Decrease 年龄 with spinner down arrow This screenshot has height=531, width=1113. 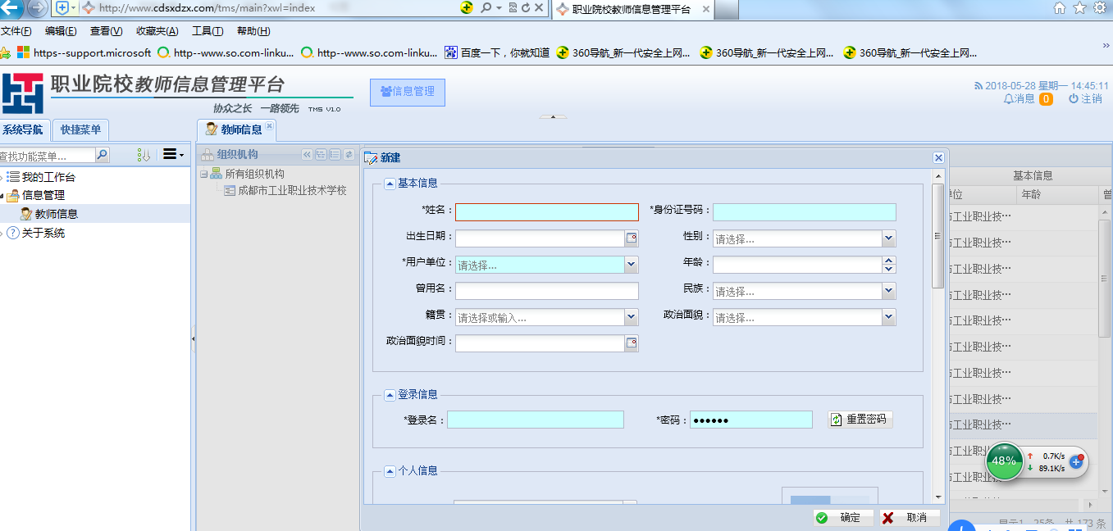click(x=889, y=269)
